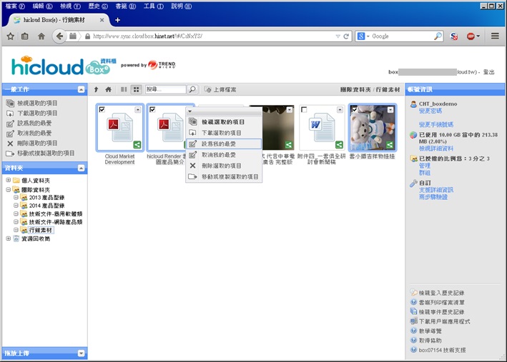Uncheck the mascot photo checkbox

pyautogui.click(x=355, y=109)
